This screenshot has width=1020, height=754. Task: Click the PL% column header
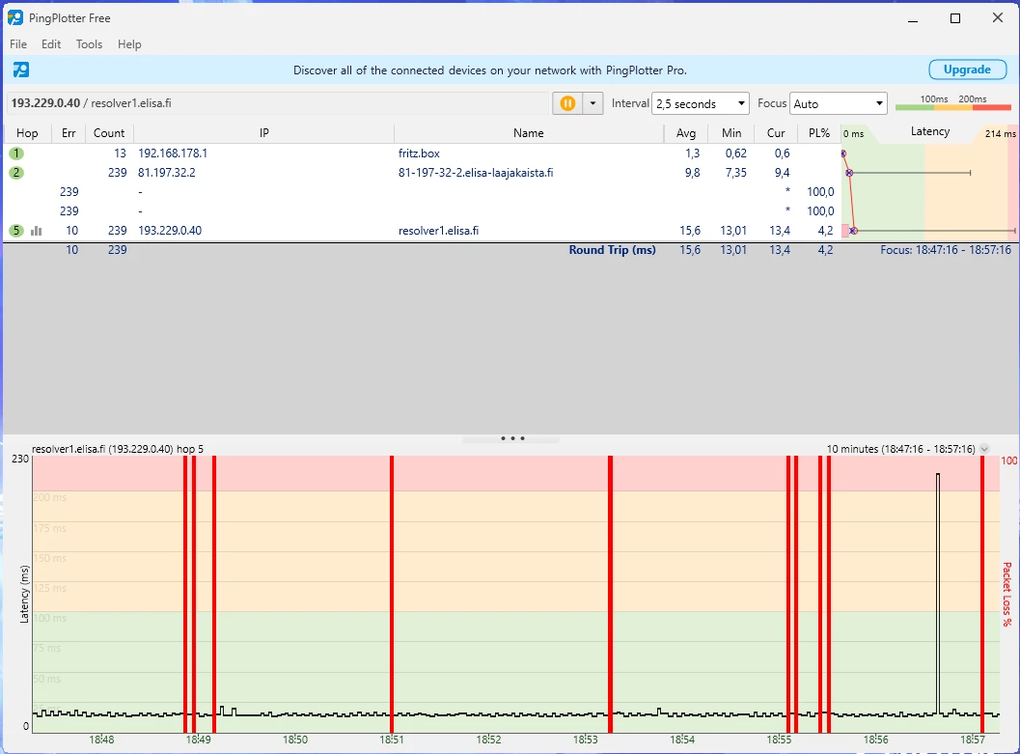(819, 132)
